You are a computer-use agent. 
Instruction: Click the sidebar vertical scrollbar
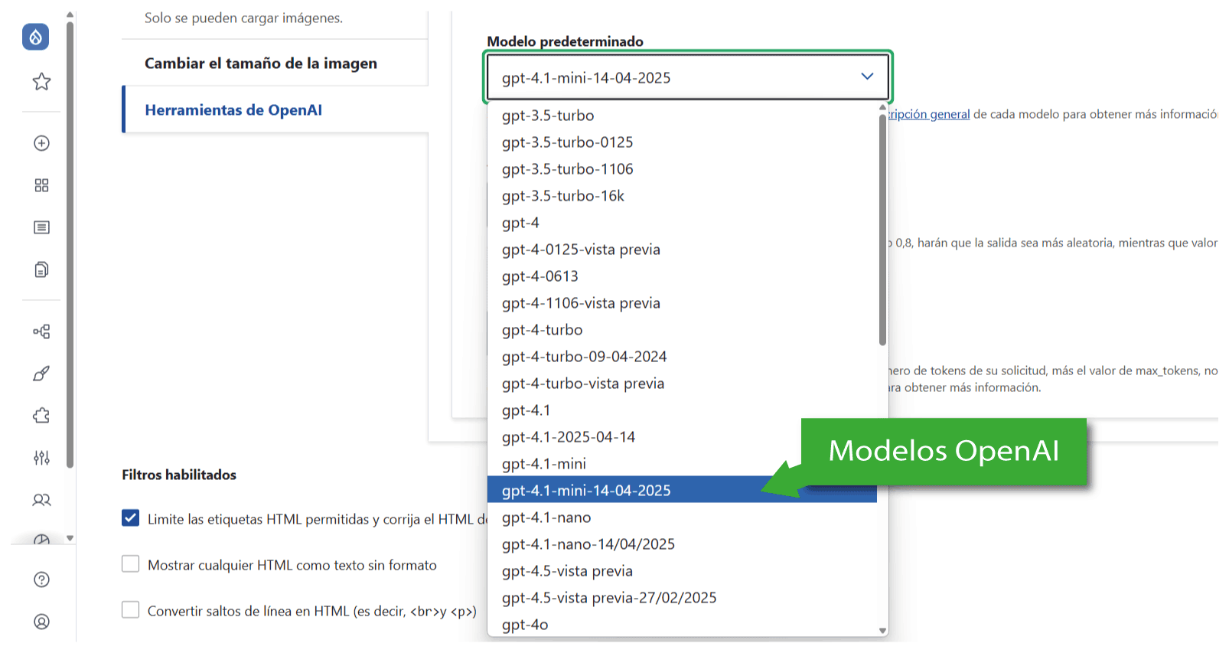[70, 245]
